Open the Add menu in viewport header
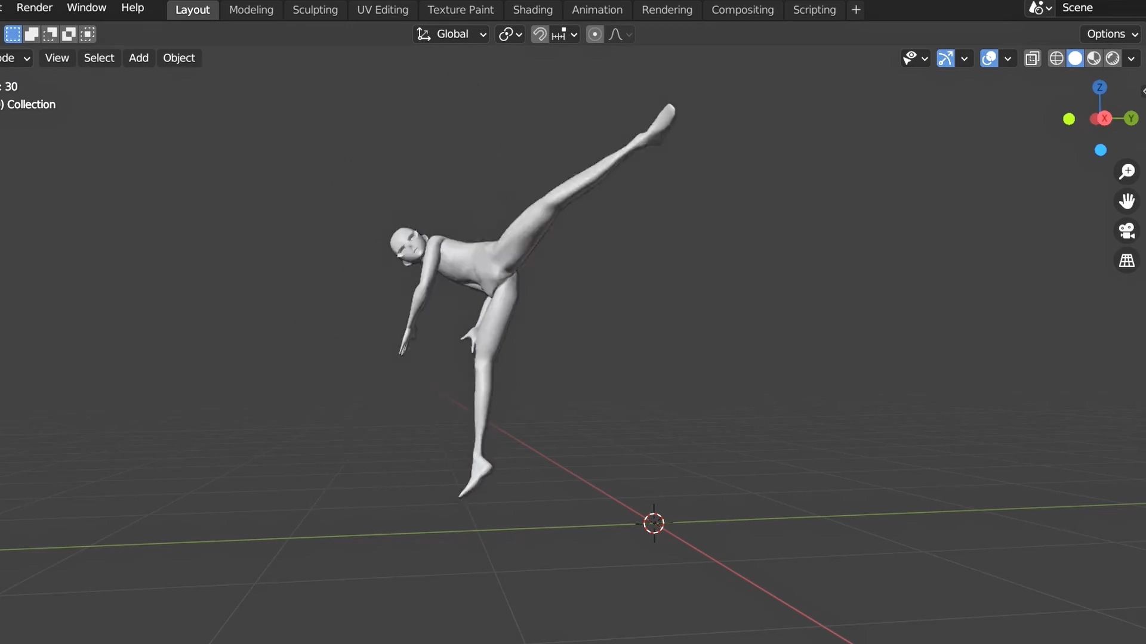The height and width of the screenshot is (644, 1146). (138, 58)
